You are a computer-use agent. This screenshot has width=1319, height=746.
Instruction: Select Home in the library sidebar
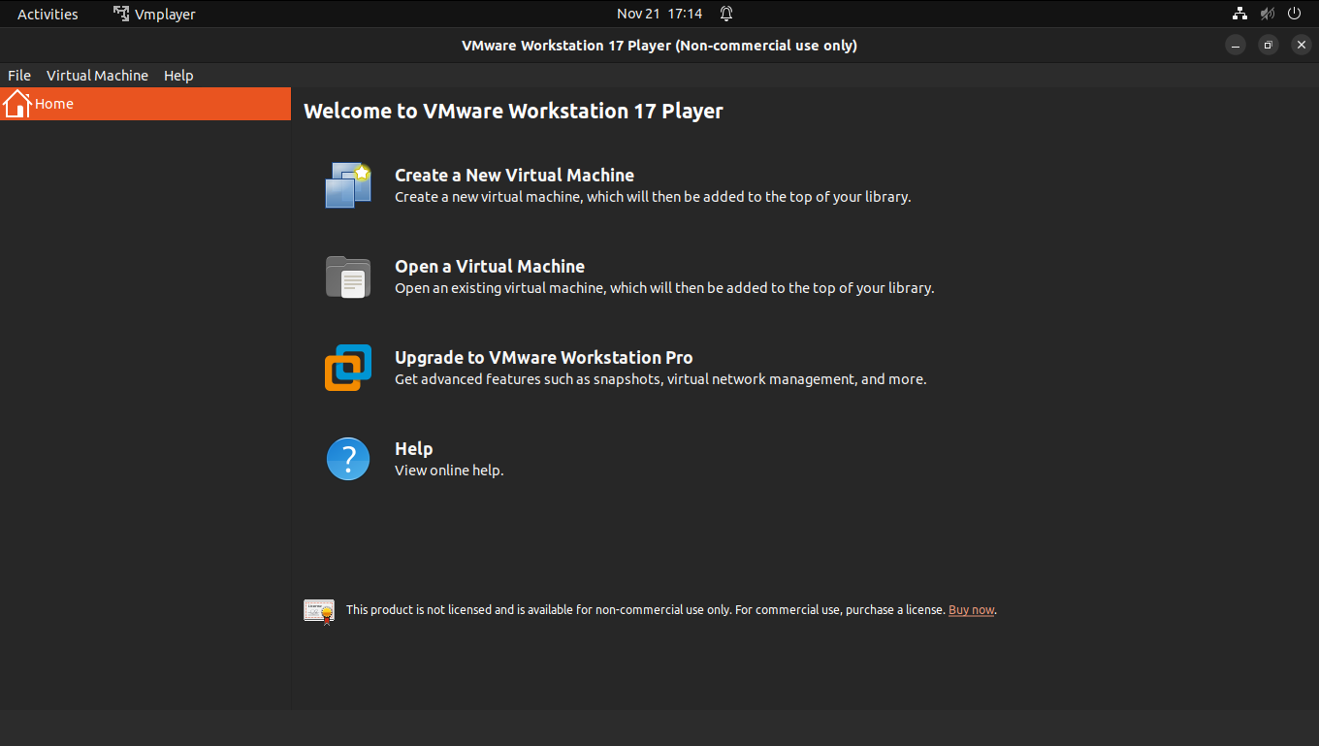54,103
